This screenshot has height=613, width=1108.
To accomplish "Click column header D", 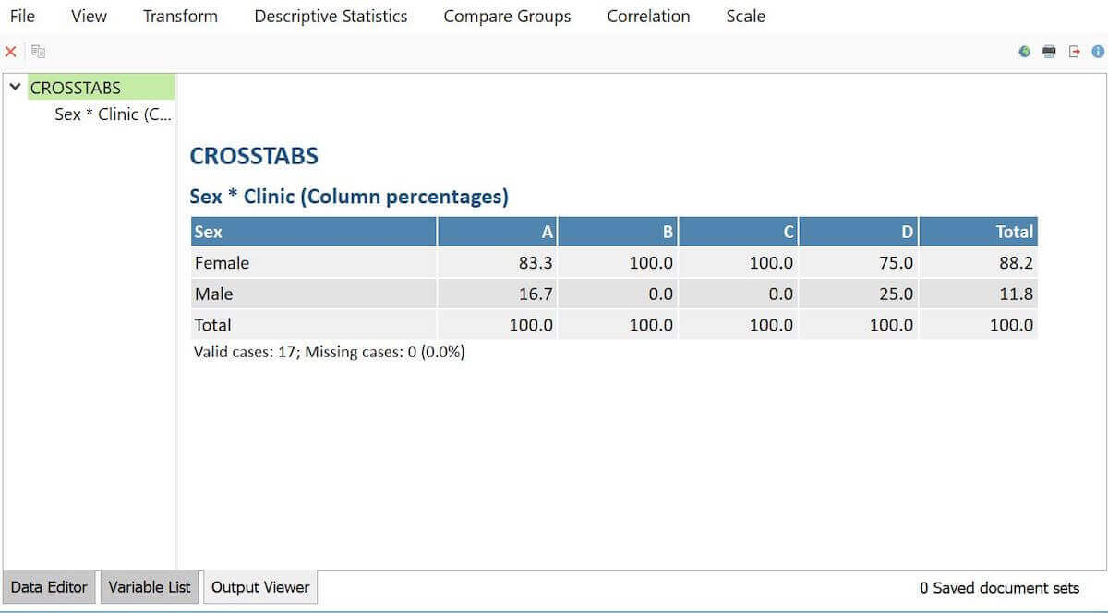I will click(859, 232).
